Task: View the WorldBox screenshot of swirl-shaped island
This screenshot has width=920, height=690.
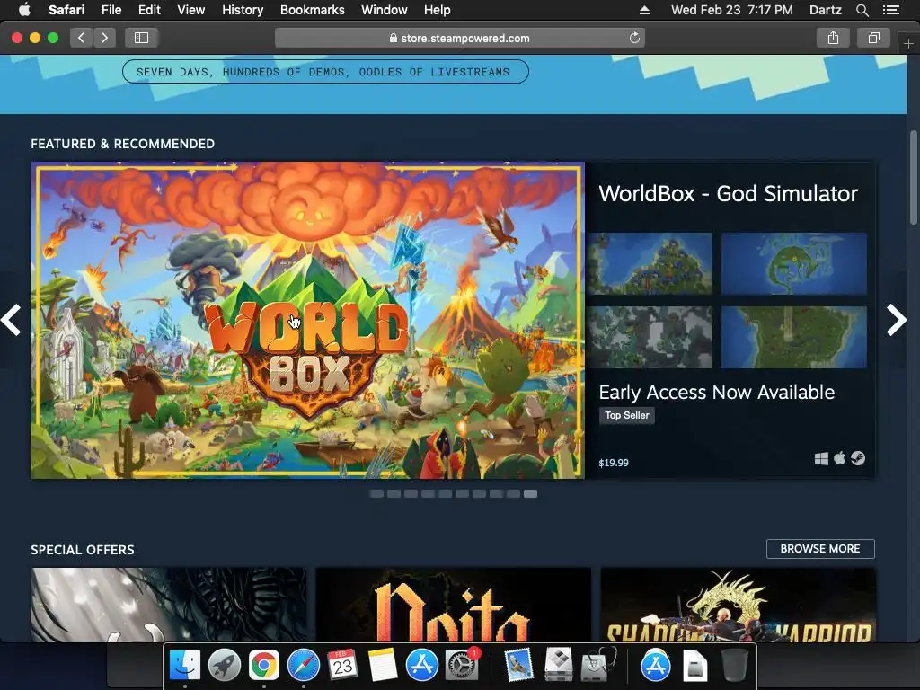Action: pyautogui.click(x=794, y=263)
